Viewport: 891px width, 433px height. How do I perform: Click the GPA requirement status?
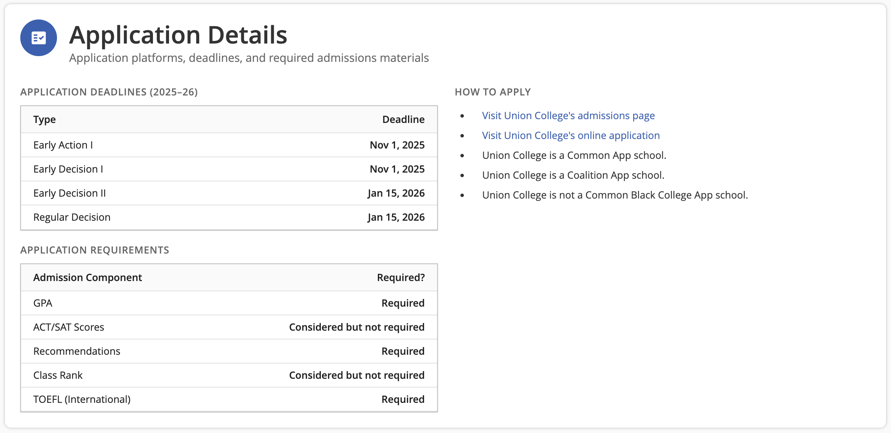[403, 303]
